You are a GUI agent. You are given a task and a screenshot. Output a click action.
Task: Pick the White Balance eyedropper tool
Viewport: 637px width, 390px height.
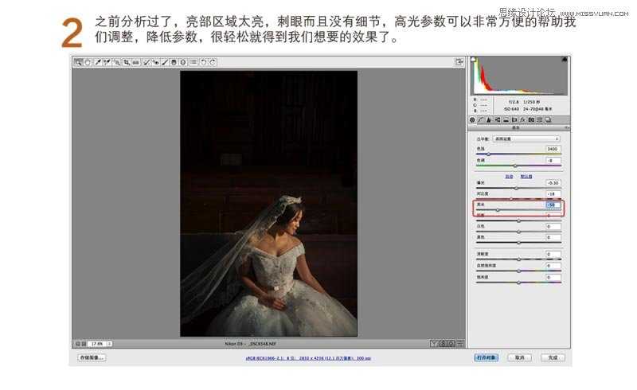pyautogui.click(x=97, y=62)
